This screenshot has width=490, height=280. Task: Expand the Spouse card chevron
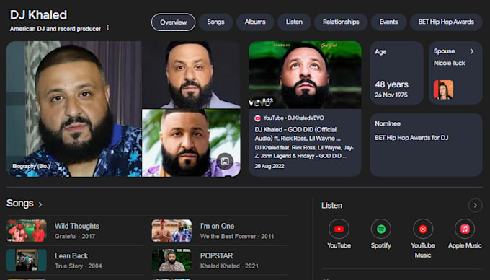pyautogui.click(x=472, y=51)
